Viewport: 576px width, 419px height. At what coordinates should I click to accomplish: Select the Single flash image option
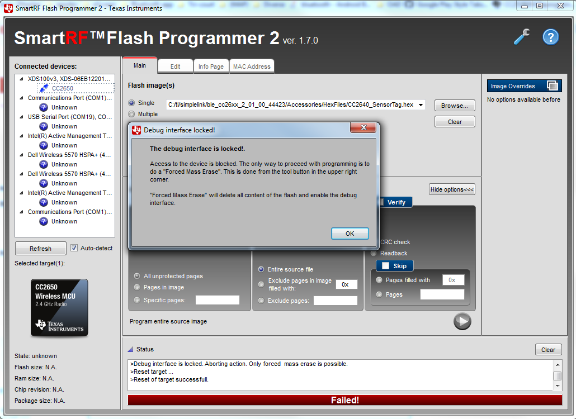pos(131,103)
